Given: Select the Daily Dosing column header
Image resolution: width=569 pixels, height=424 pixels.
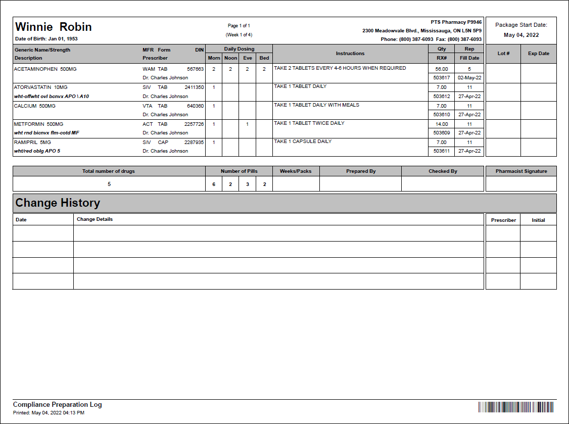Looking at the screenshot, I should point(239,49).
